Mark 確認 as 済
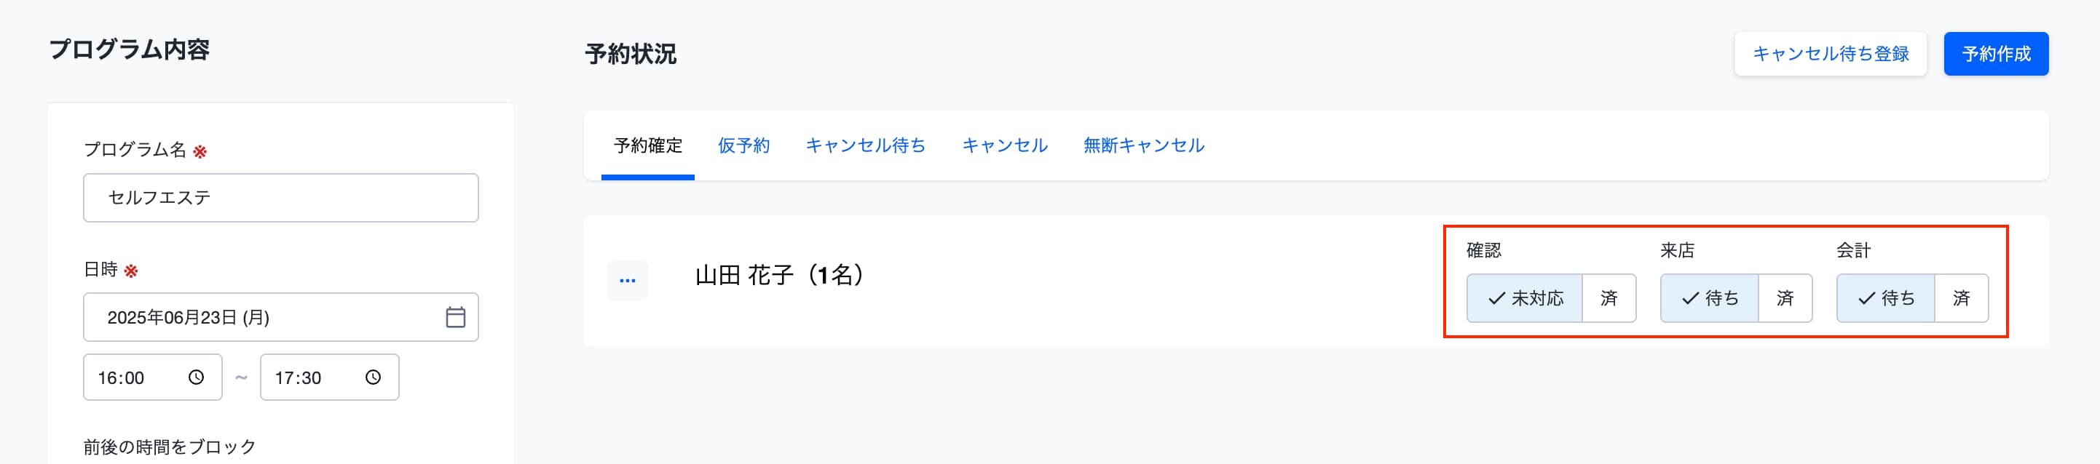2100x464 pixels. (x=1609, y=298)
